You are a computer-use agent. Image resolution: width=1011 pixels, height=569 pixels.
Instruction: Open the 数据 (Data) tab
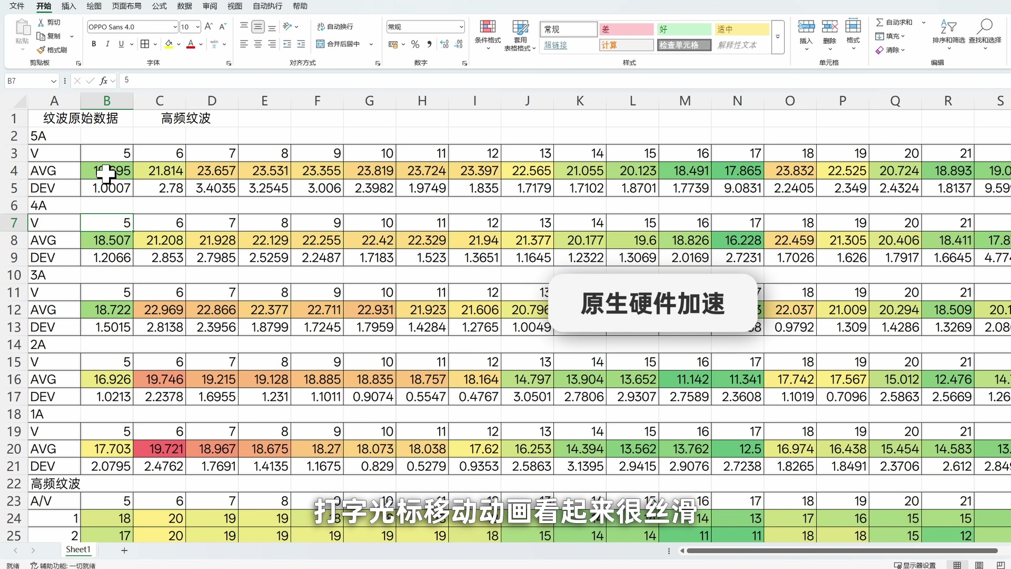[x=184, y=6]
